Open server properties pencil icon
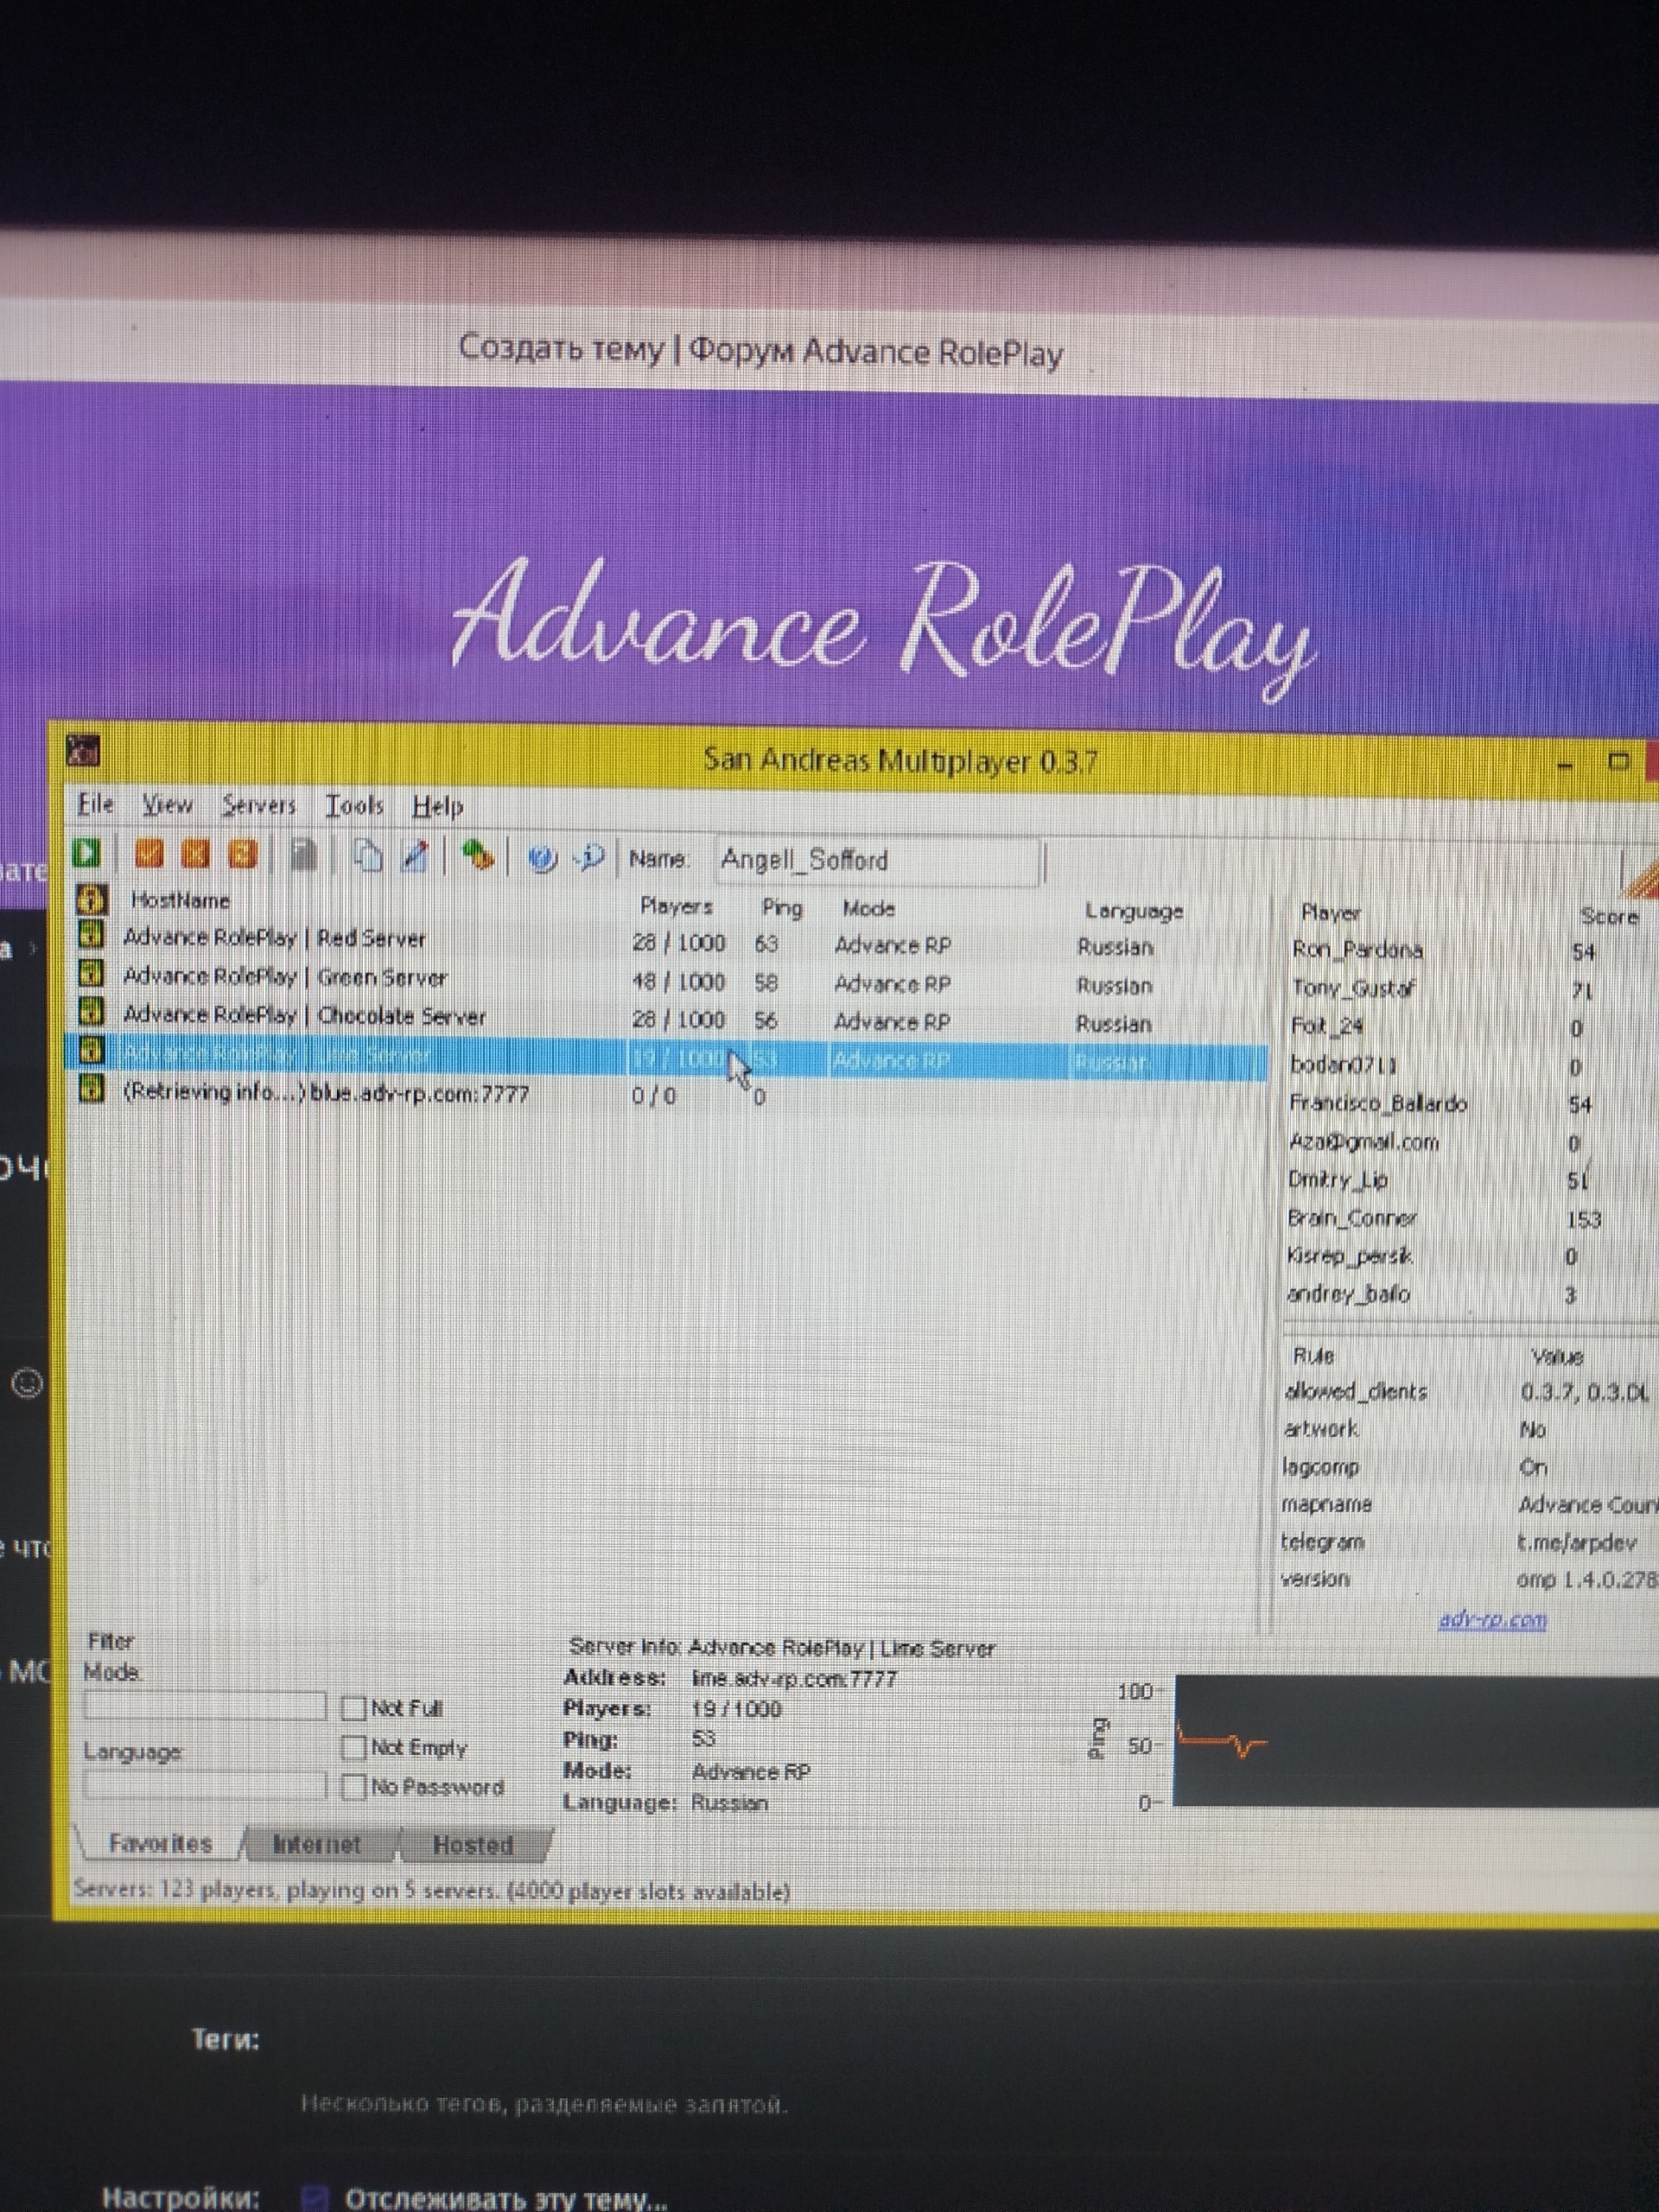1659x2212 pixels. click(x=415, y=857)
